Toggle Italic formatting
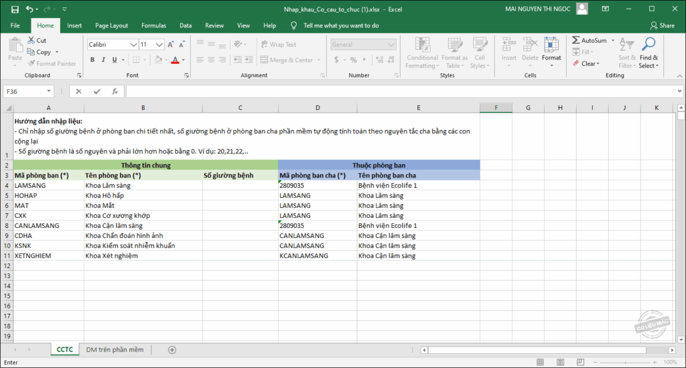 tap(103, 60)
